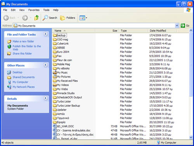The height and width of the screenshot is (146, 194).
Task: Select the CyberLink folder icon
Action: coord(55,44)
